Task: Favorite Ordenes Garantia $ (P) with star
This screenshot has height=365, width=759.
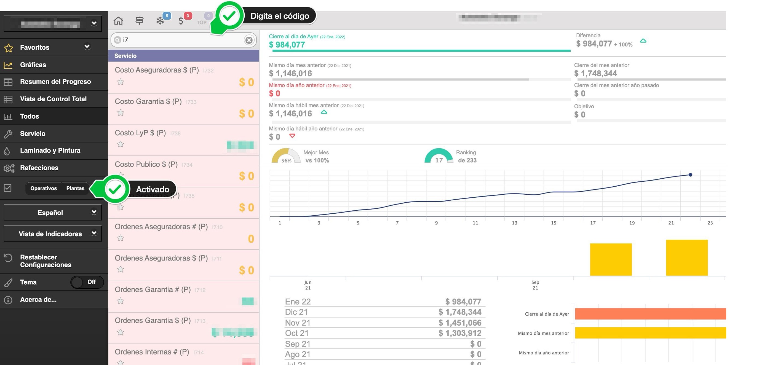Action: click(x=121, y=332)
